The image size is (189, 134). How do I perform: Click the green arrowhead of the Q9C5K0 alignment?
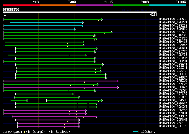pos(102,19)
